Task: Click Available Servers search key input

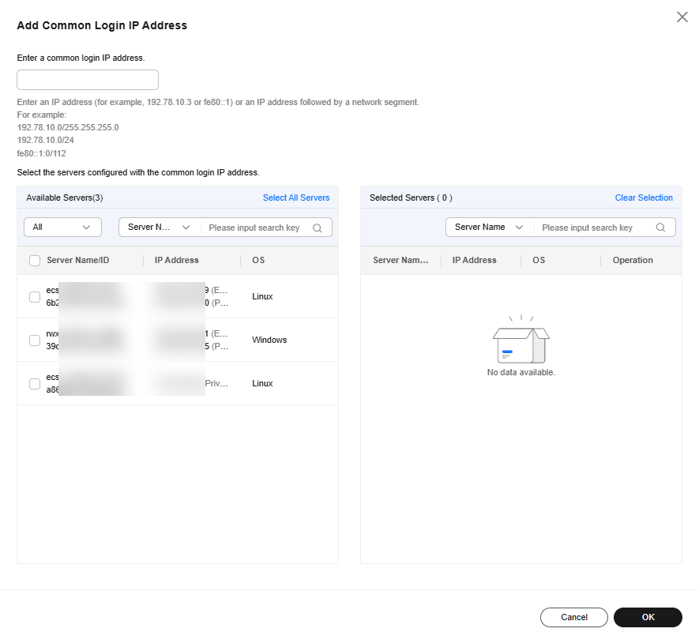Action: point(257,228)
